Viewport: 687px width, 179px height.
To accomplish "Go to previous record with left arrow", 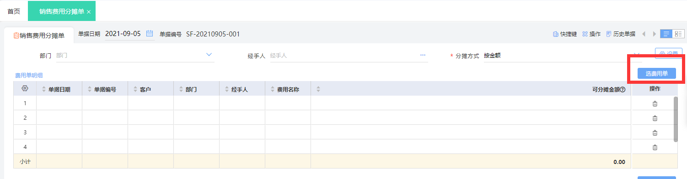I will 644,34.
